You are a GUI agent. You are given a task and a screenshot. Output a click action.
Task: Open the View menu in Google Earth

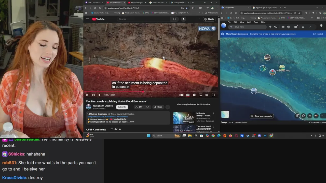tap(242, 22)
